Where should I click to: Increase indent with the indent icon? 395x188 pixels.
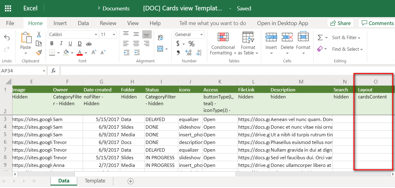tap(136, 53)
